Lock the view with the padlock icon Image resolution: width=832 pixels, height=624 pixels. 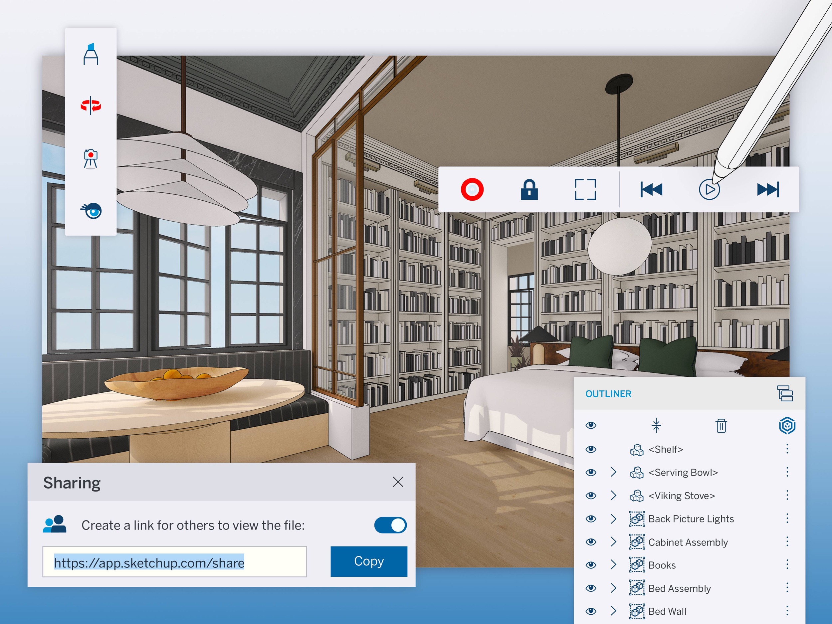click(x=529, y=190)
